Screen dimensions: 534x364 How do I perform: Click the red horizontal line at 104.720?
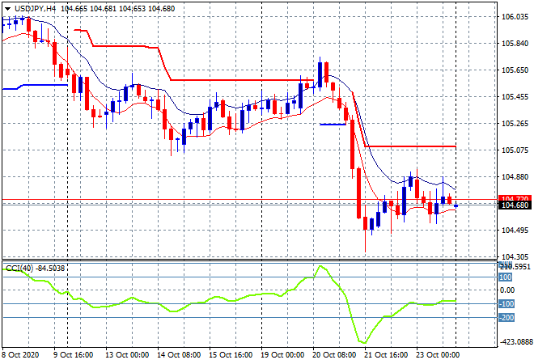(248, 200)
